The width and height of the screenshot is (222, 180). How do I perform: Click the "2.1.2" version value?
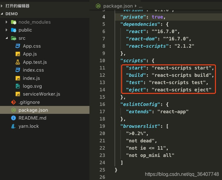pos(184,46)
